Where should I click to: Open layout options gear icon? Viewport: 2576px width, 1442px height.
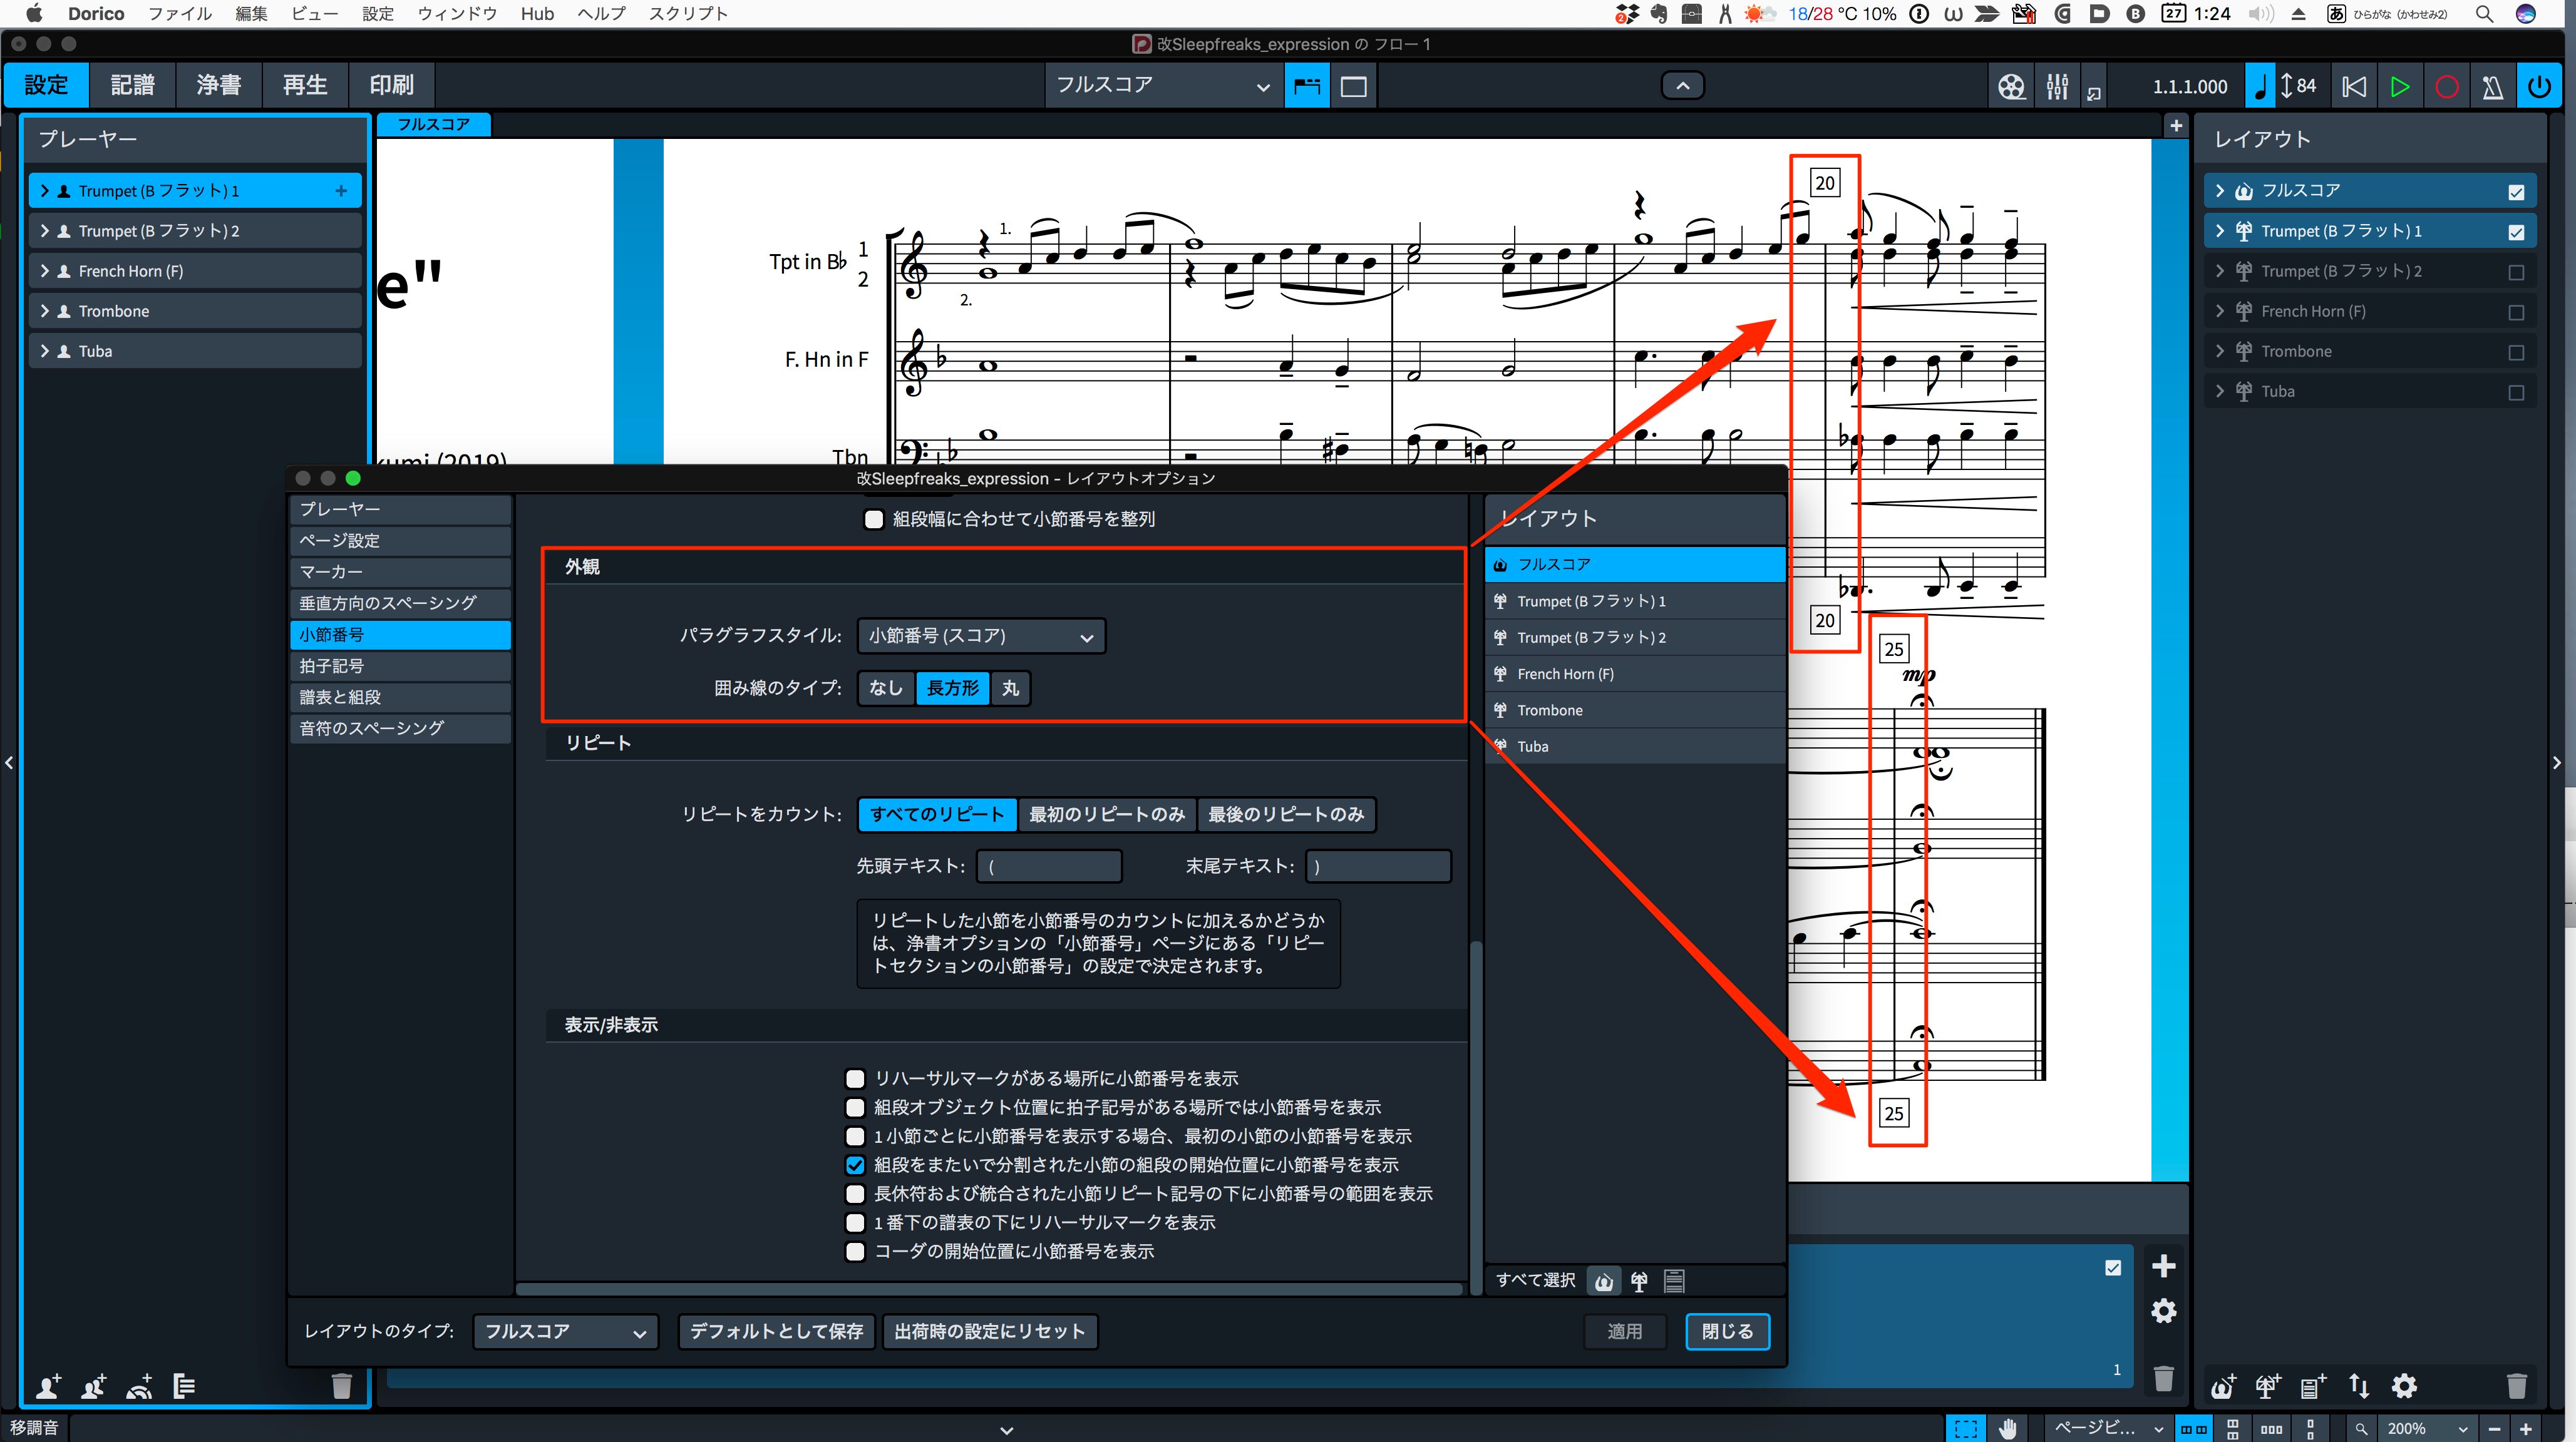(2404, 1386)
